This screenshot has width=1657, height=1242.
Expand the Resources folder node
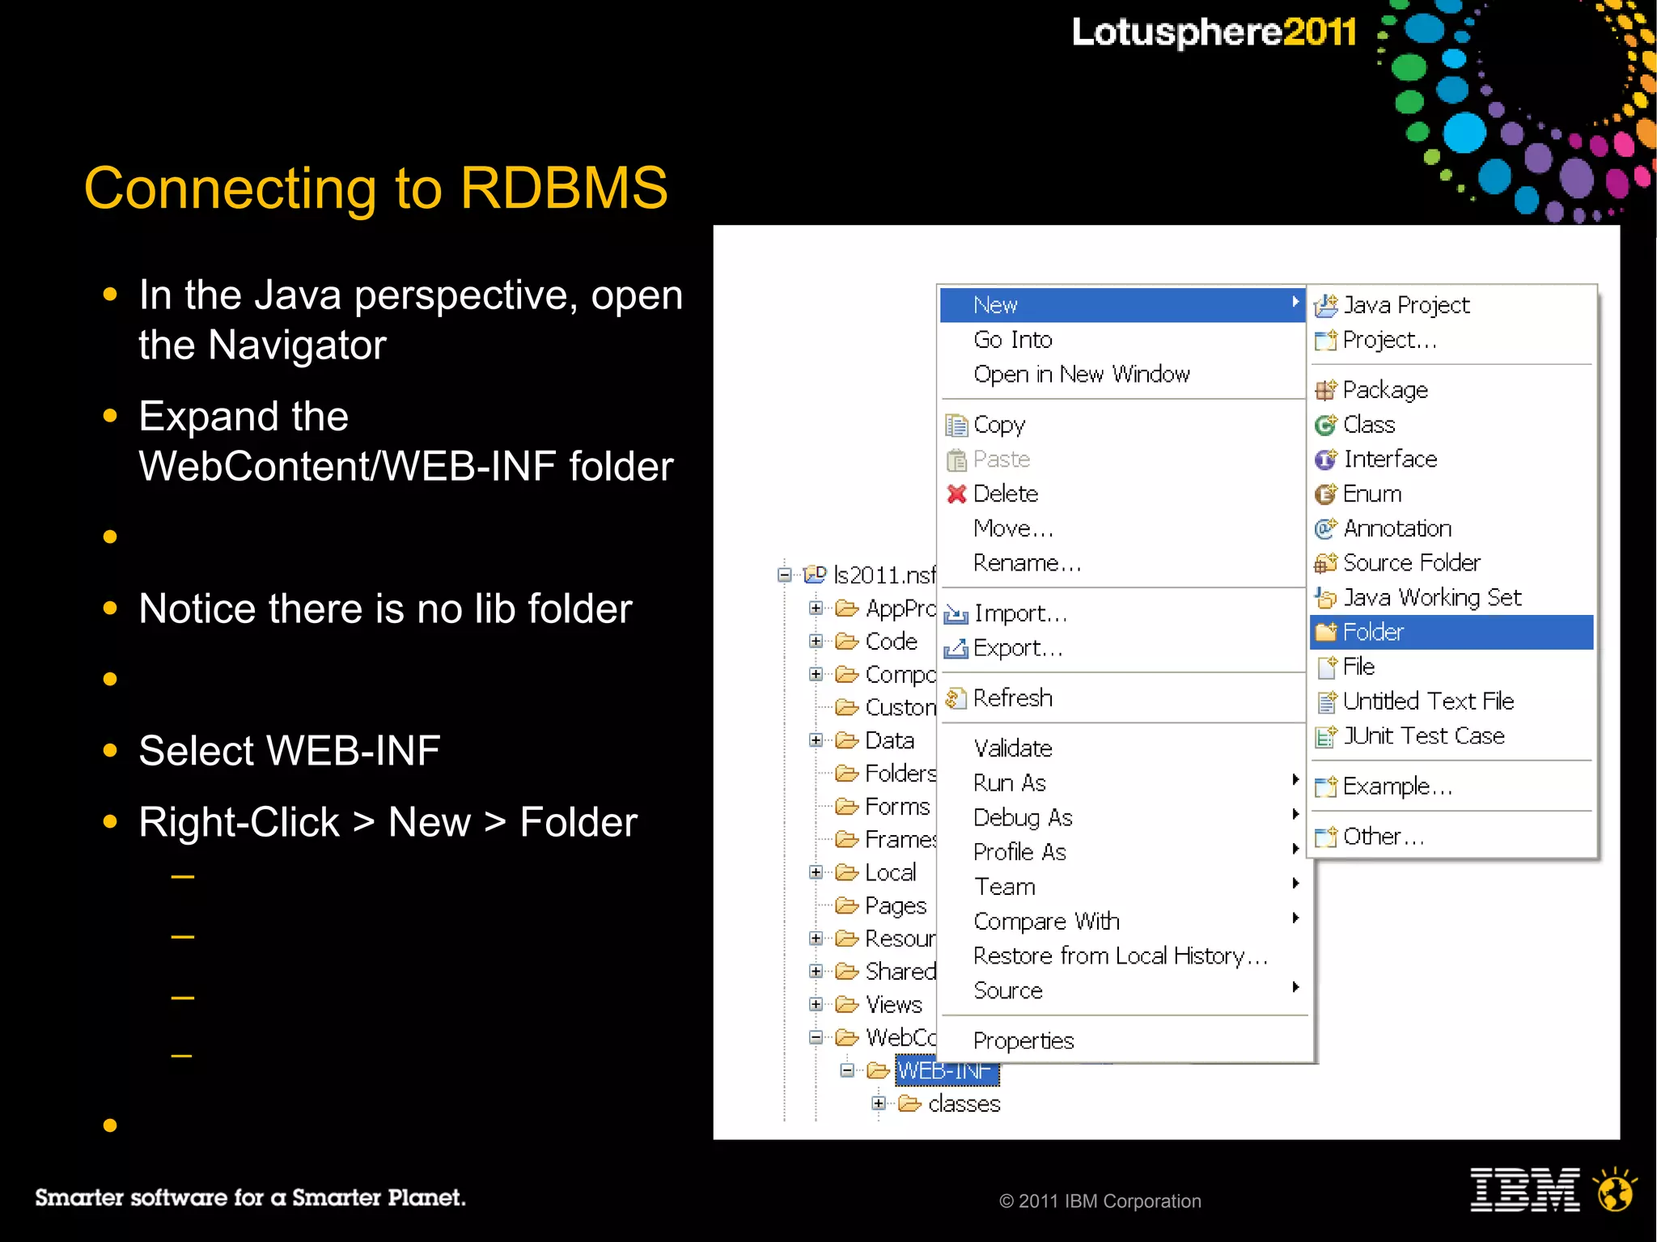click(816, 939)
